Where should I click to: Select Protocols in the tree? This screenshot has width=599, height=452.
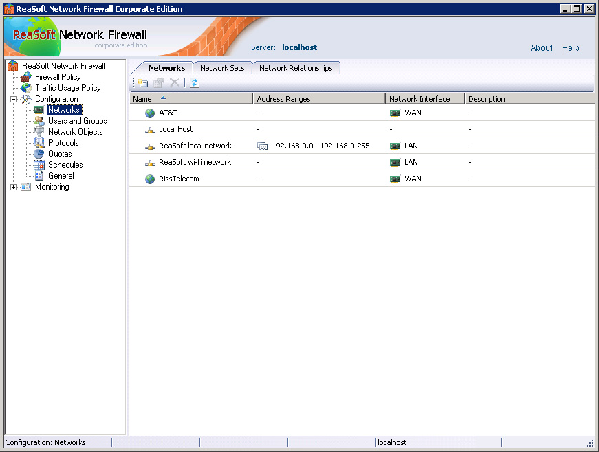63,143
